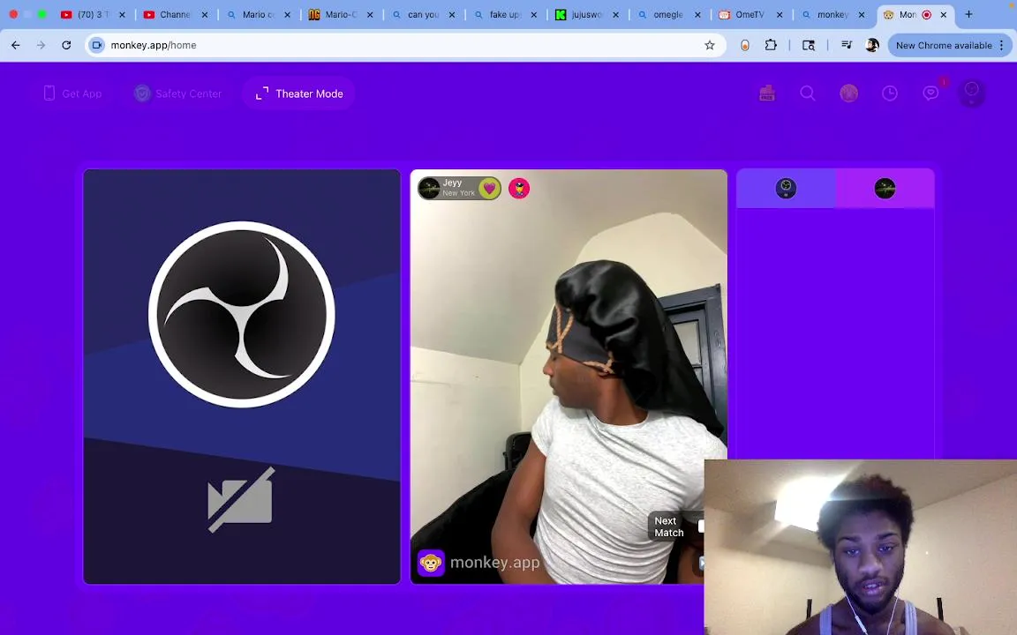Viewport: 1017px width, 635px height.
Task: Click the monkey.app logo on the video
Action: [x=478, y=563]
